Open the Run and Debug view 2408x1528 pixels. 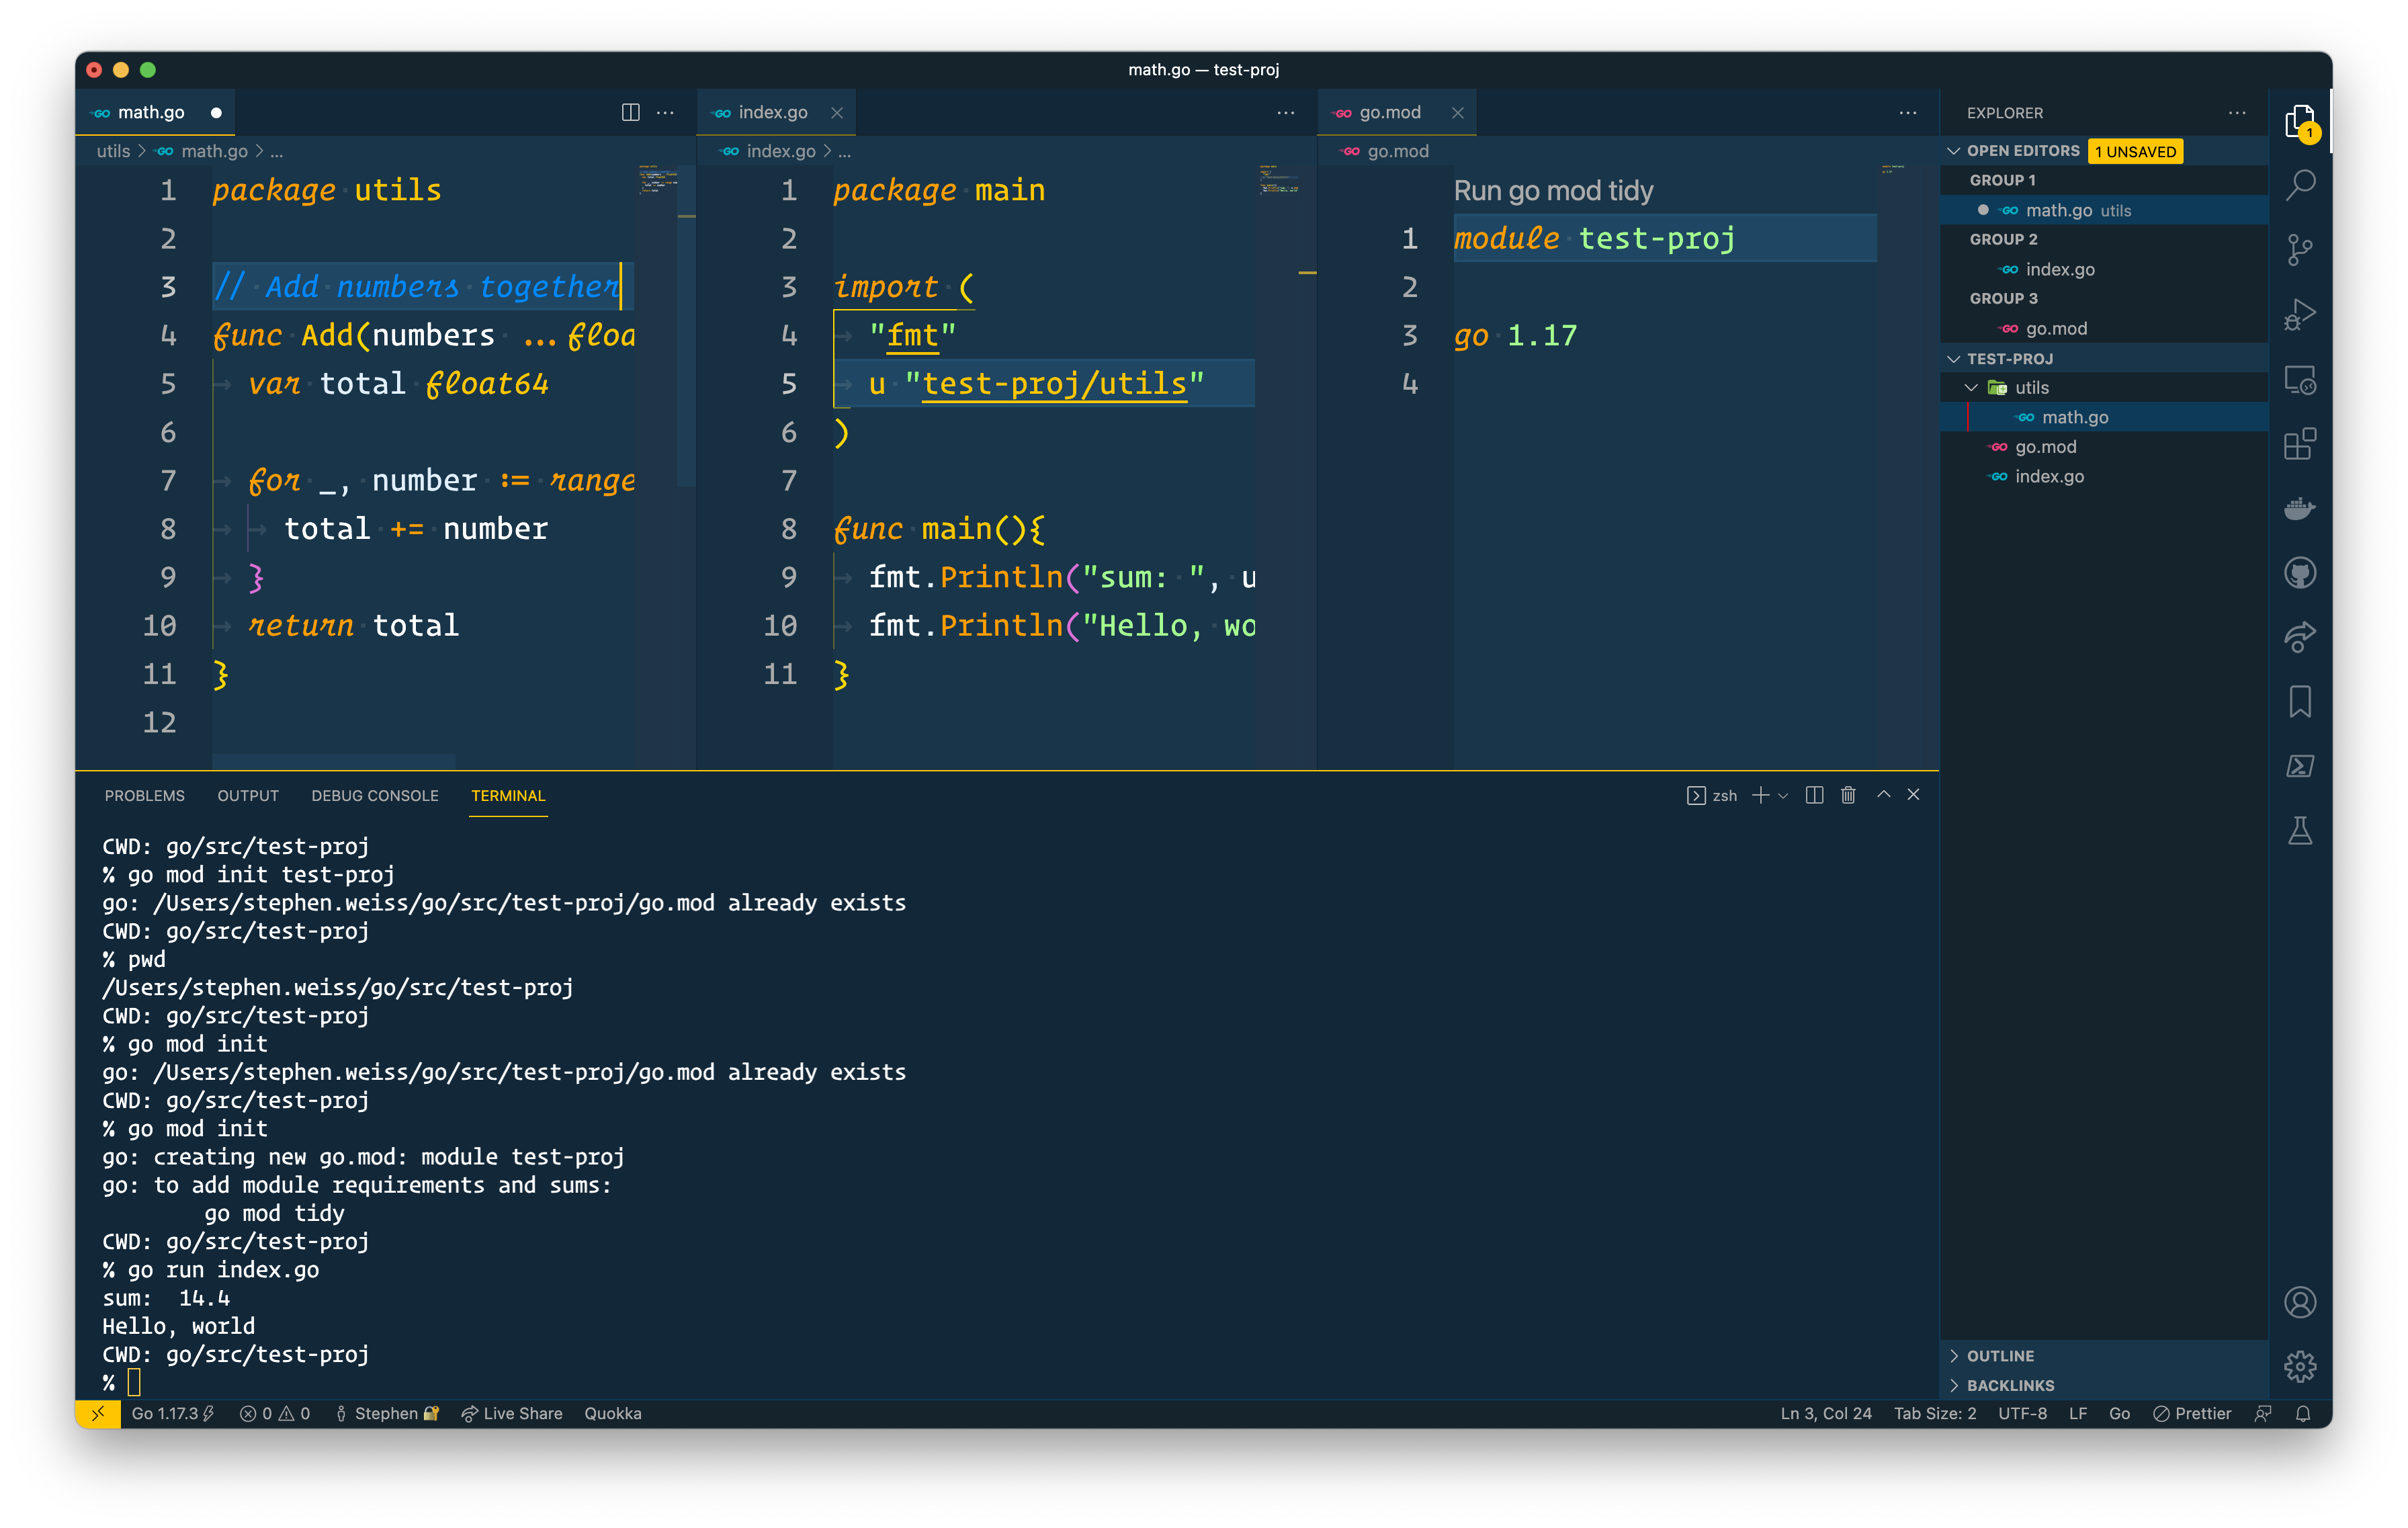2299,315
